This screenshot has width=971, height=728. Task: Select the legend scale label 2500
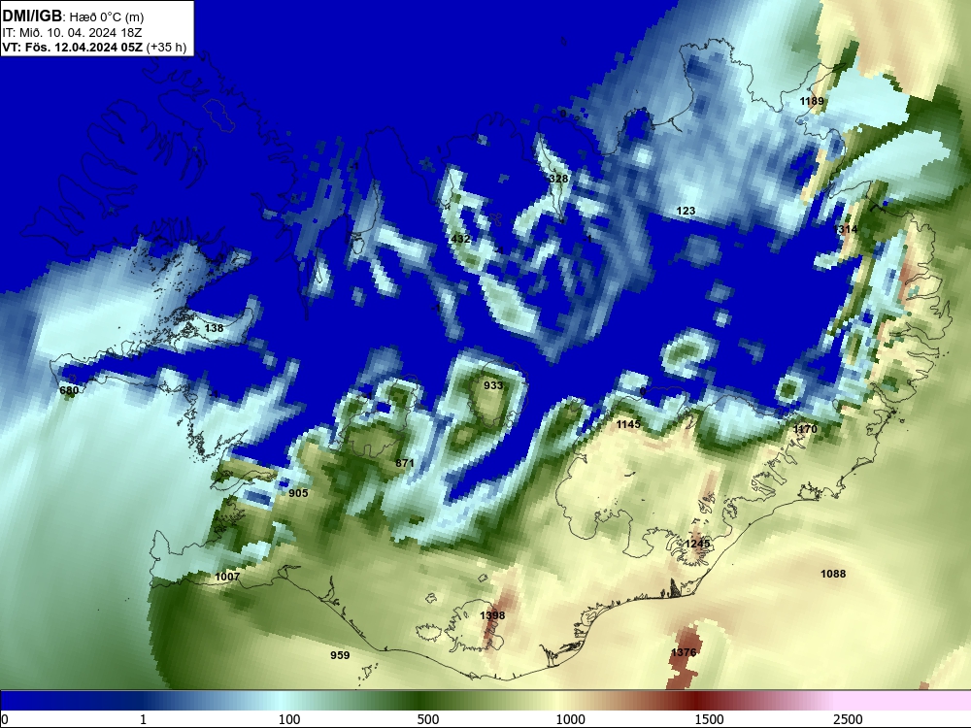pos(848,719)
